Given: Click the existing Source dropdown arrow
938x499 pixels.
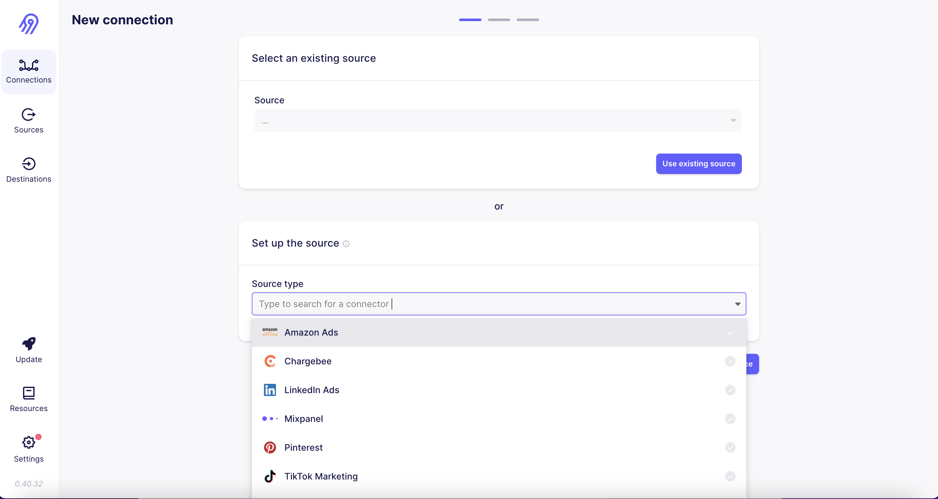Looking at the screenshot, I should tap(733, 121).
